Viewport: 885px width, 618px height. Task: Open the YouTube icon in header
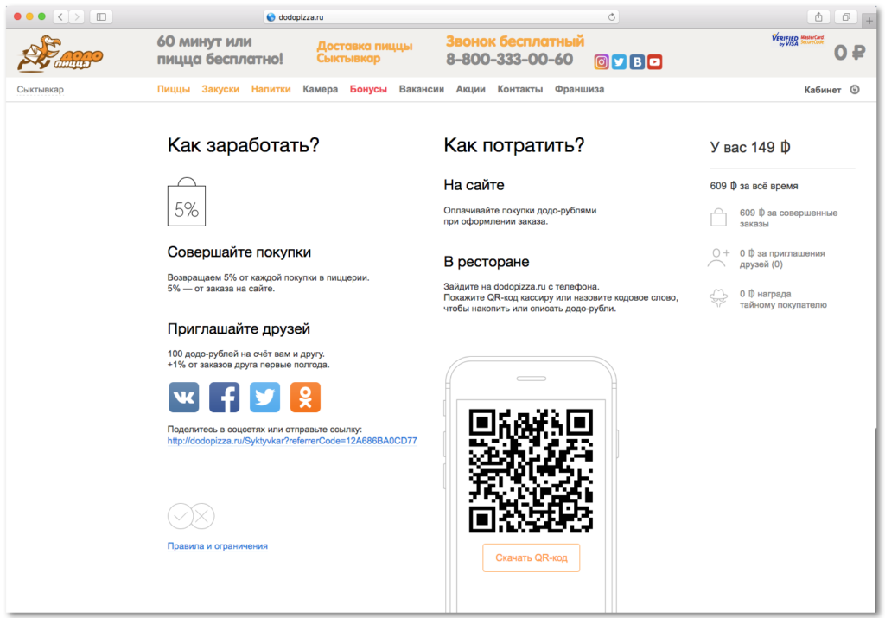point(655,62)
